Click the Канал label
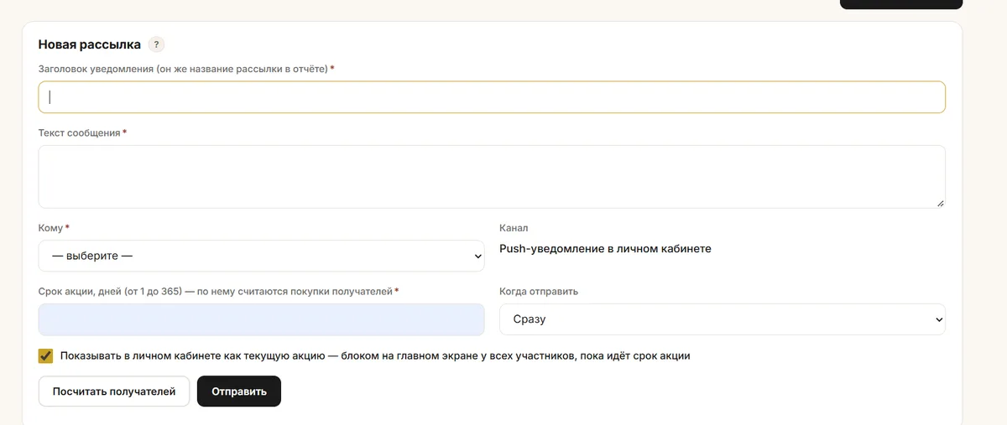The image size is (1007, 425). click(x=514, y=228)
